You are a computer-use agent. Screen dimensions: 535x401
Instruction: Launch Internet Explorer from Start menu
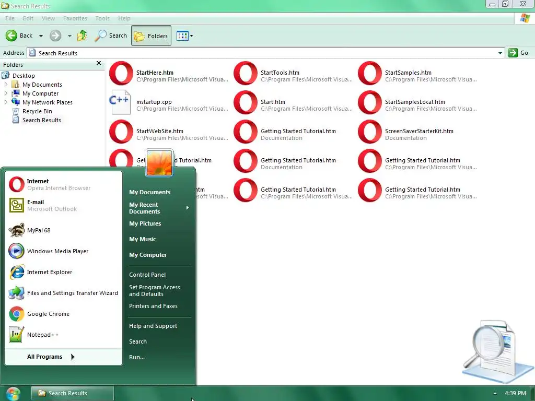63,272
